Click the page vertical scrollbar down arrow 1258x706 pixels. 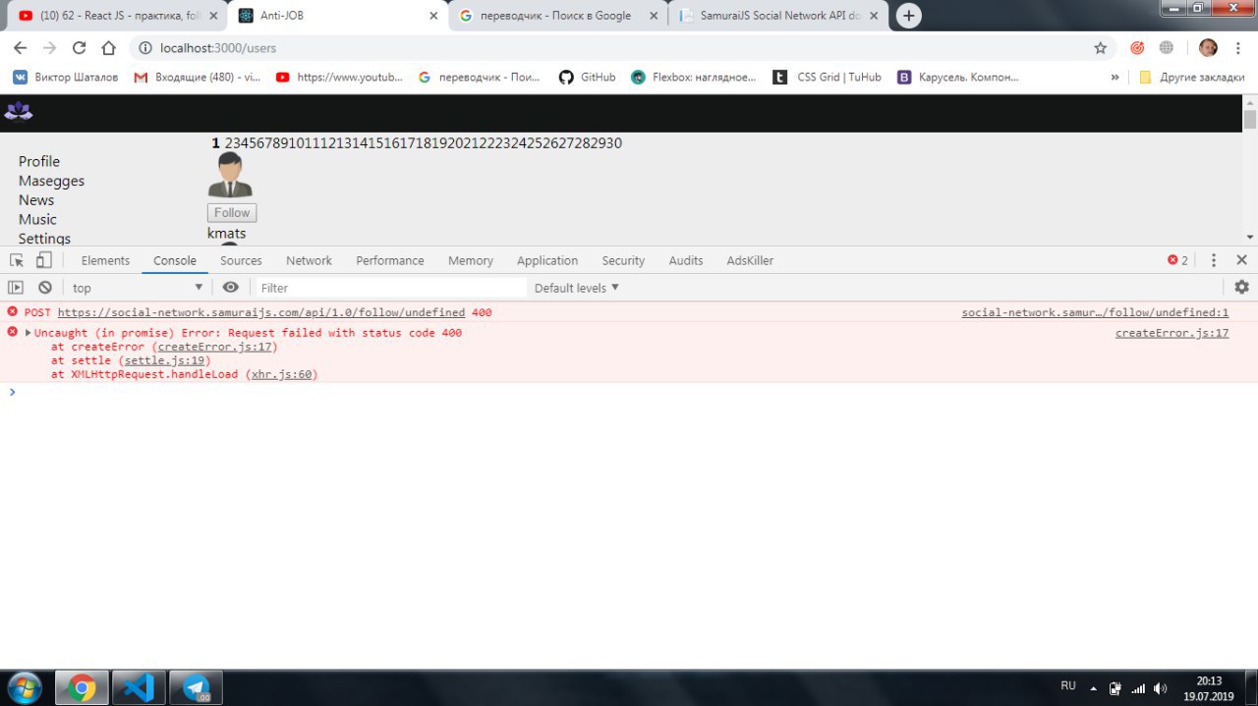point(1249,237)
